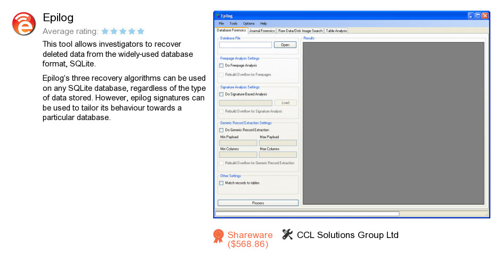Click the Min Payload input field

click(238, 143)
